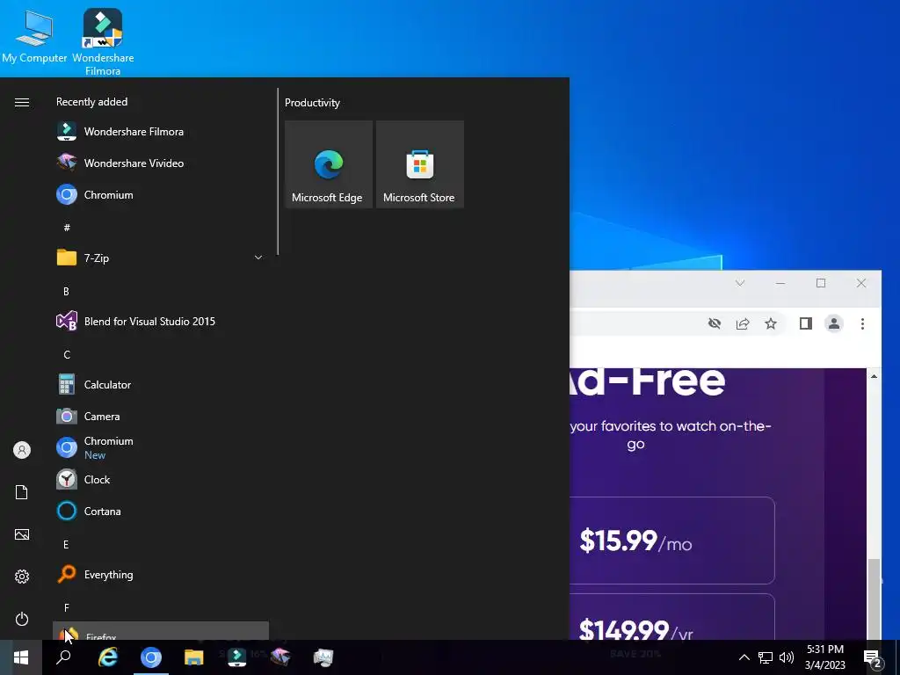Image resolution: width=900 pixels, height=675 pixels.
Task: Click the letter F section header
Action: [x=66, y=608]
